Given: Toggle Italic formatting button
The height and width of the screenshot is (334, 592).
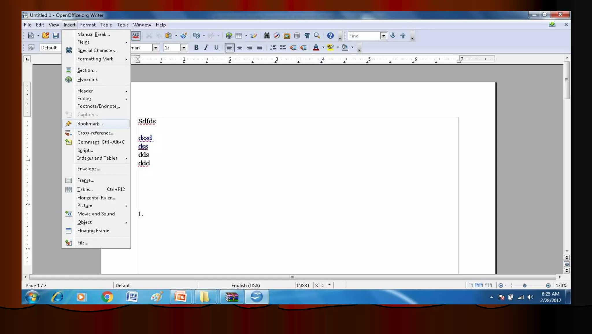Looking at the screenshot, I should [x=206, y=47].
